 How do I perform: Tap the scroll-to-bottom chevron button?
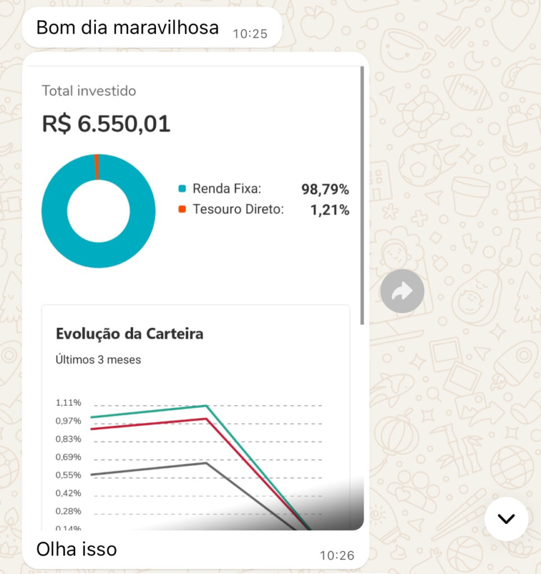(x=506, y=519)
